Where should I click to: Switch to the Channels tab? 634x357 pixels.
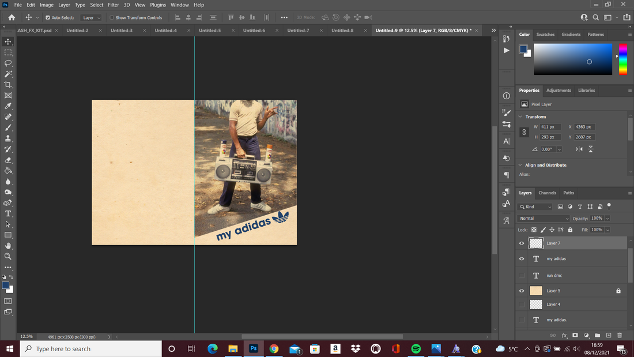click(547, 193)
